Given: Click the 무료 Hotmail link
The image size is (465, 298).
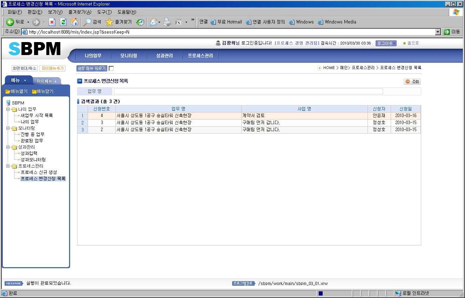Looking at the screenshot, I should click(x=226, y=22).
